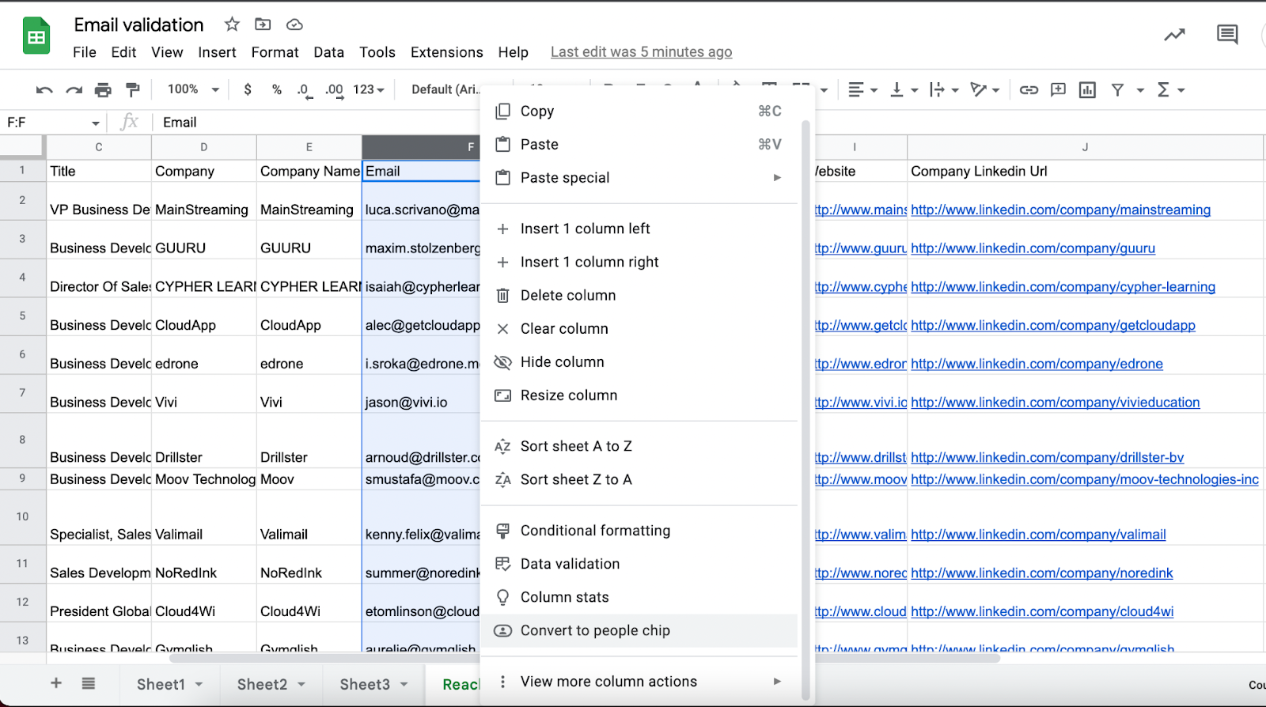Choose Hide column in context menu
The height and width of the screenshot is (707, 1266).
click(x=639, y=362)
